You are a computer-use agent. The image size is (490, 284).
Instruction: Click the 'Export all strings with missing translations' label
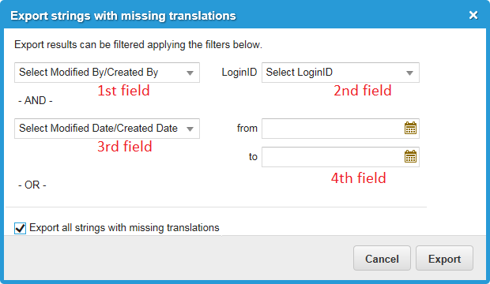click(x=124, y=228)
